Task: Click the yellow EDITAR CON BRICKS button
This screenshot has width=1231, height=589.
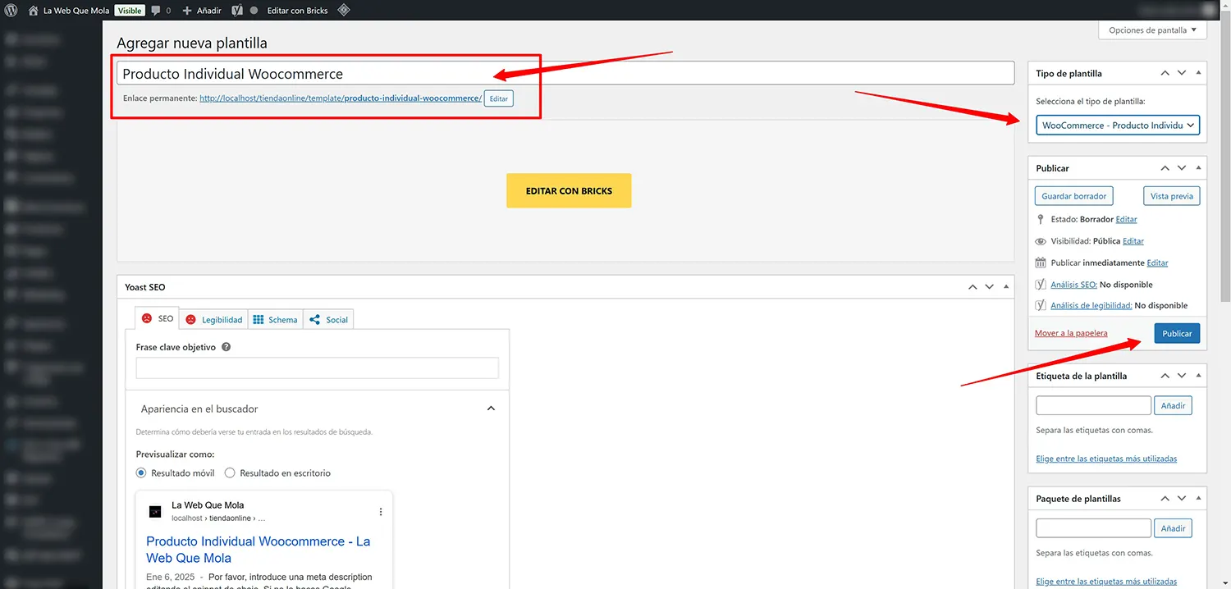Action: coord(569,190)
